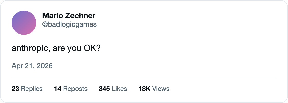Check the 18K Views stat
This screenshot has height=103, width=288.
pos(154,89)
